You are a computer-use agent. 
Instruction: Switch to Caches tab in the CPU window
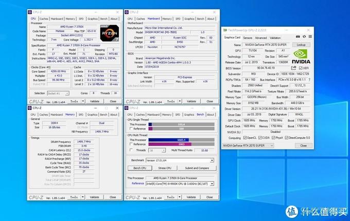pyautogui.click(x=44, y=19)
